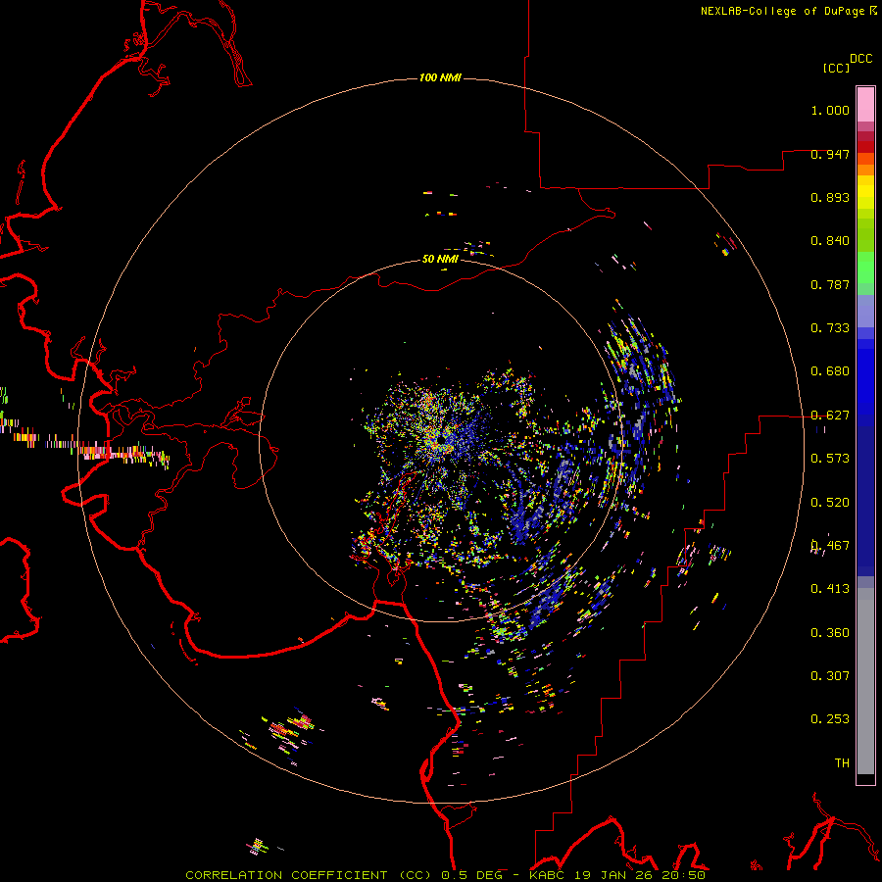Click the [CC] units label
This screenshot has width=882, height=882.
pos(837,68)
